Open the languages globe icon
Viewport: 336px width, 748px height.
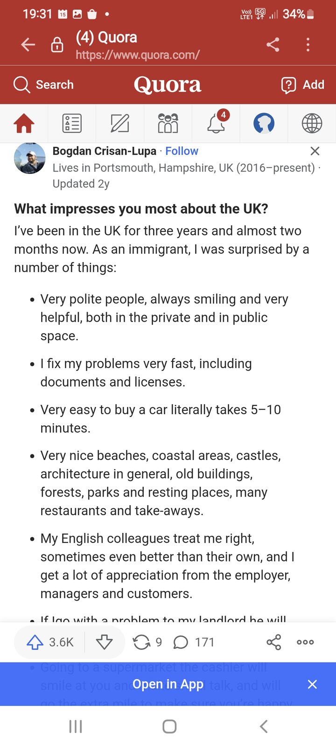pos(312,124)
